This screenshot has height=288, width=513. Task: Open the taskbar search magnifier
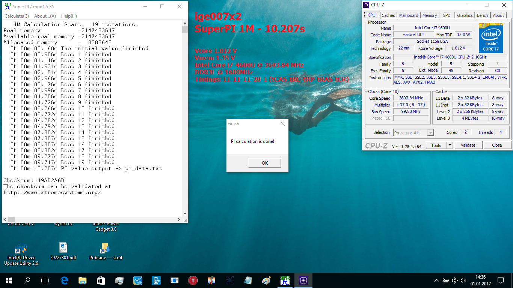tap(27, 280)
